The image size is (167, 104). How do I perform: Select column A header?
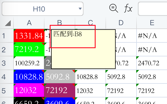[x=29, y=23]
